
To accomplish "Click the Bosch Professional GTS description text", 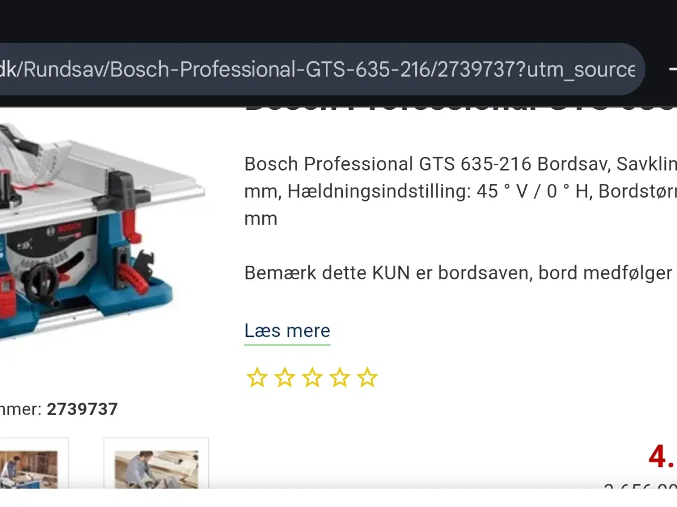I will (x=460, y=191).
